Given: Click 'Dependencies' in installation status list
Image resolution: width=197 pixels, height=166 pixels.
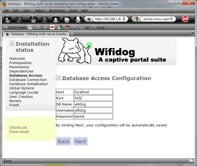Looking at the screenshot, I should [x=21, y=71].
